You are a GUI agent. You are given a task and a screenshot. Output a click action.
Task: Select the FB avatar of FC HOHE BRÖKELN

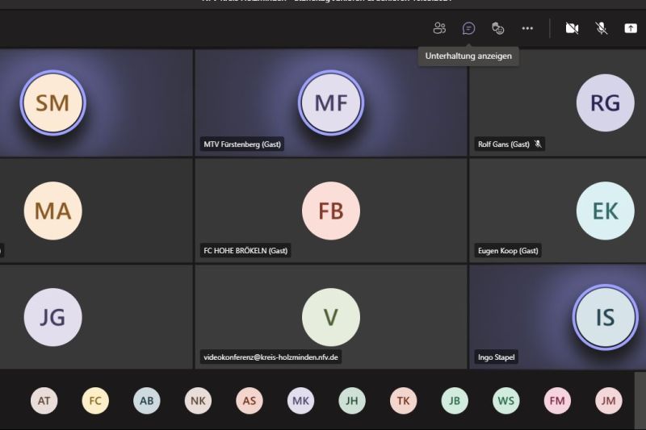coord(331,211)
